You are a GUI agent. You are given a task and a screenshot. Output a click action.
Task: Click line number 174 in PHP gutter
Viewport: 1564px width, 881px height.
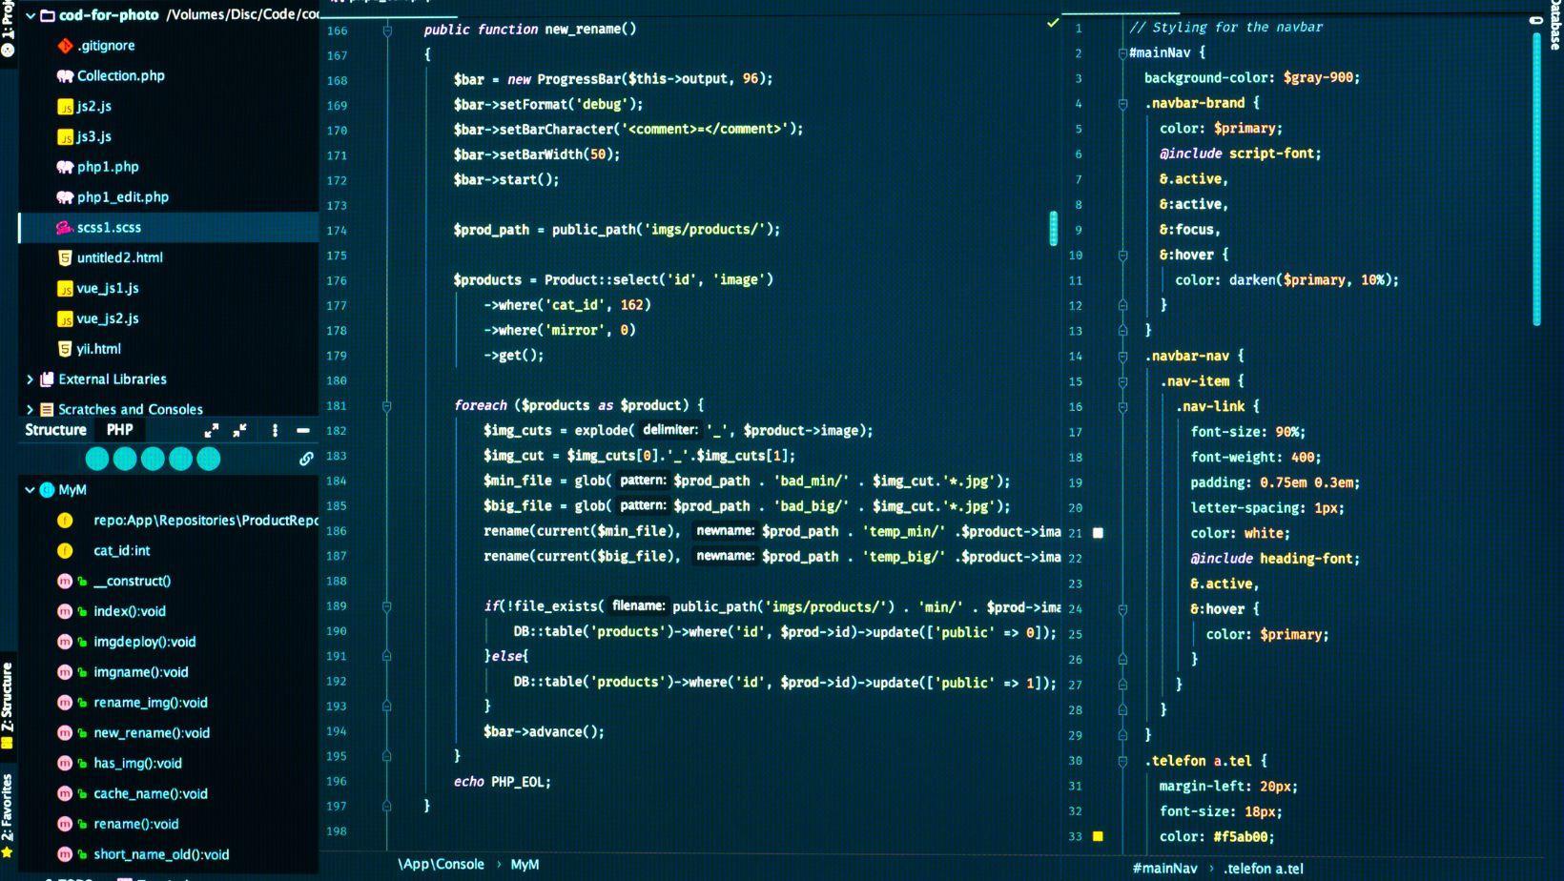coord(337,231)
